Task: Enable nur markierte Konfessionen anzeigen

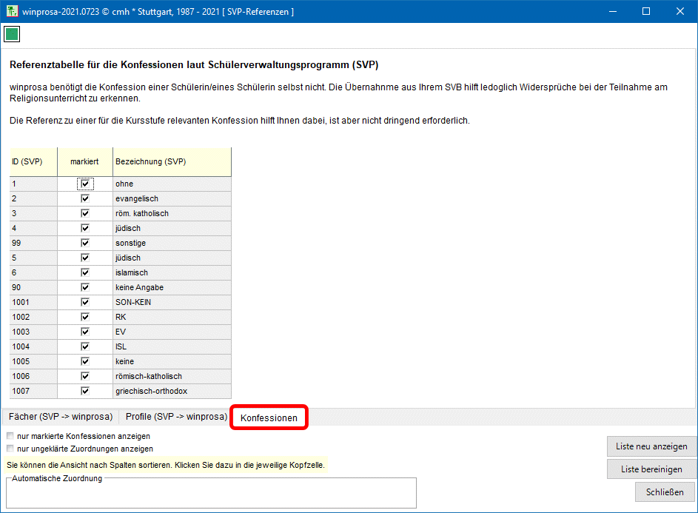Action: [10, 436]
